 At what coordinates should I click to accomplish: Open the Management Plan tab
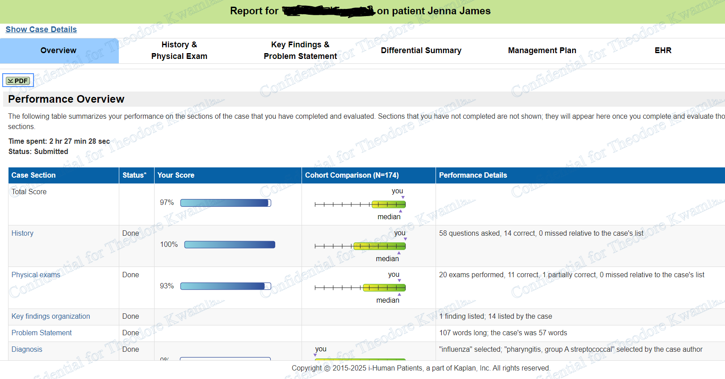click(542, 50)
